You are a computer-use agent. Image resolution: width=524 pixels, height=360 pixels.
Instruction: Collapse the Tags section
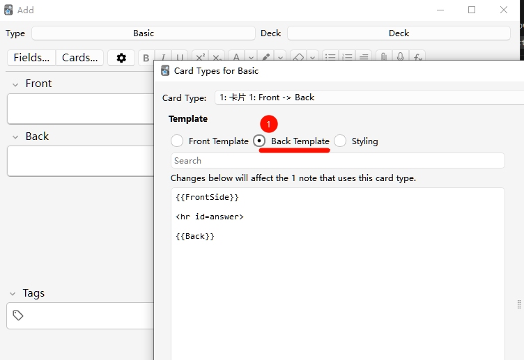coord(13,294)
